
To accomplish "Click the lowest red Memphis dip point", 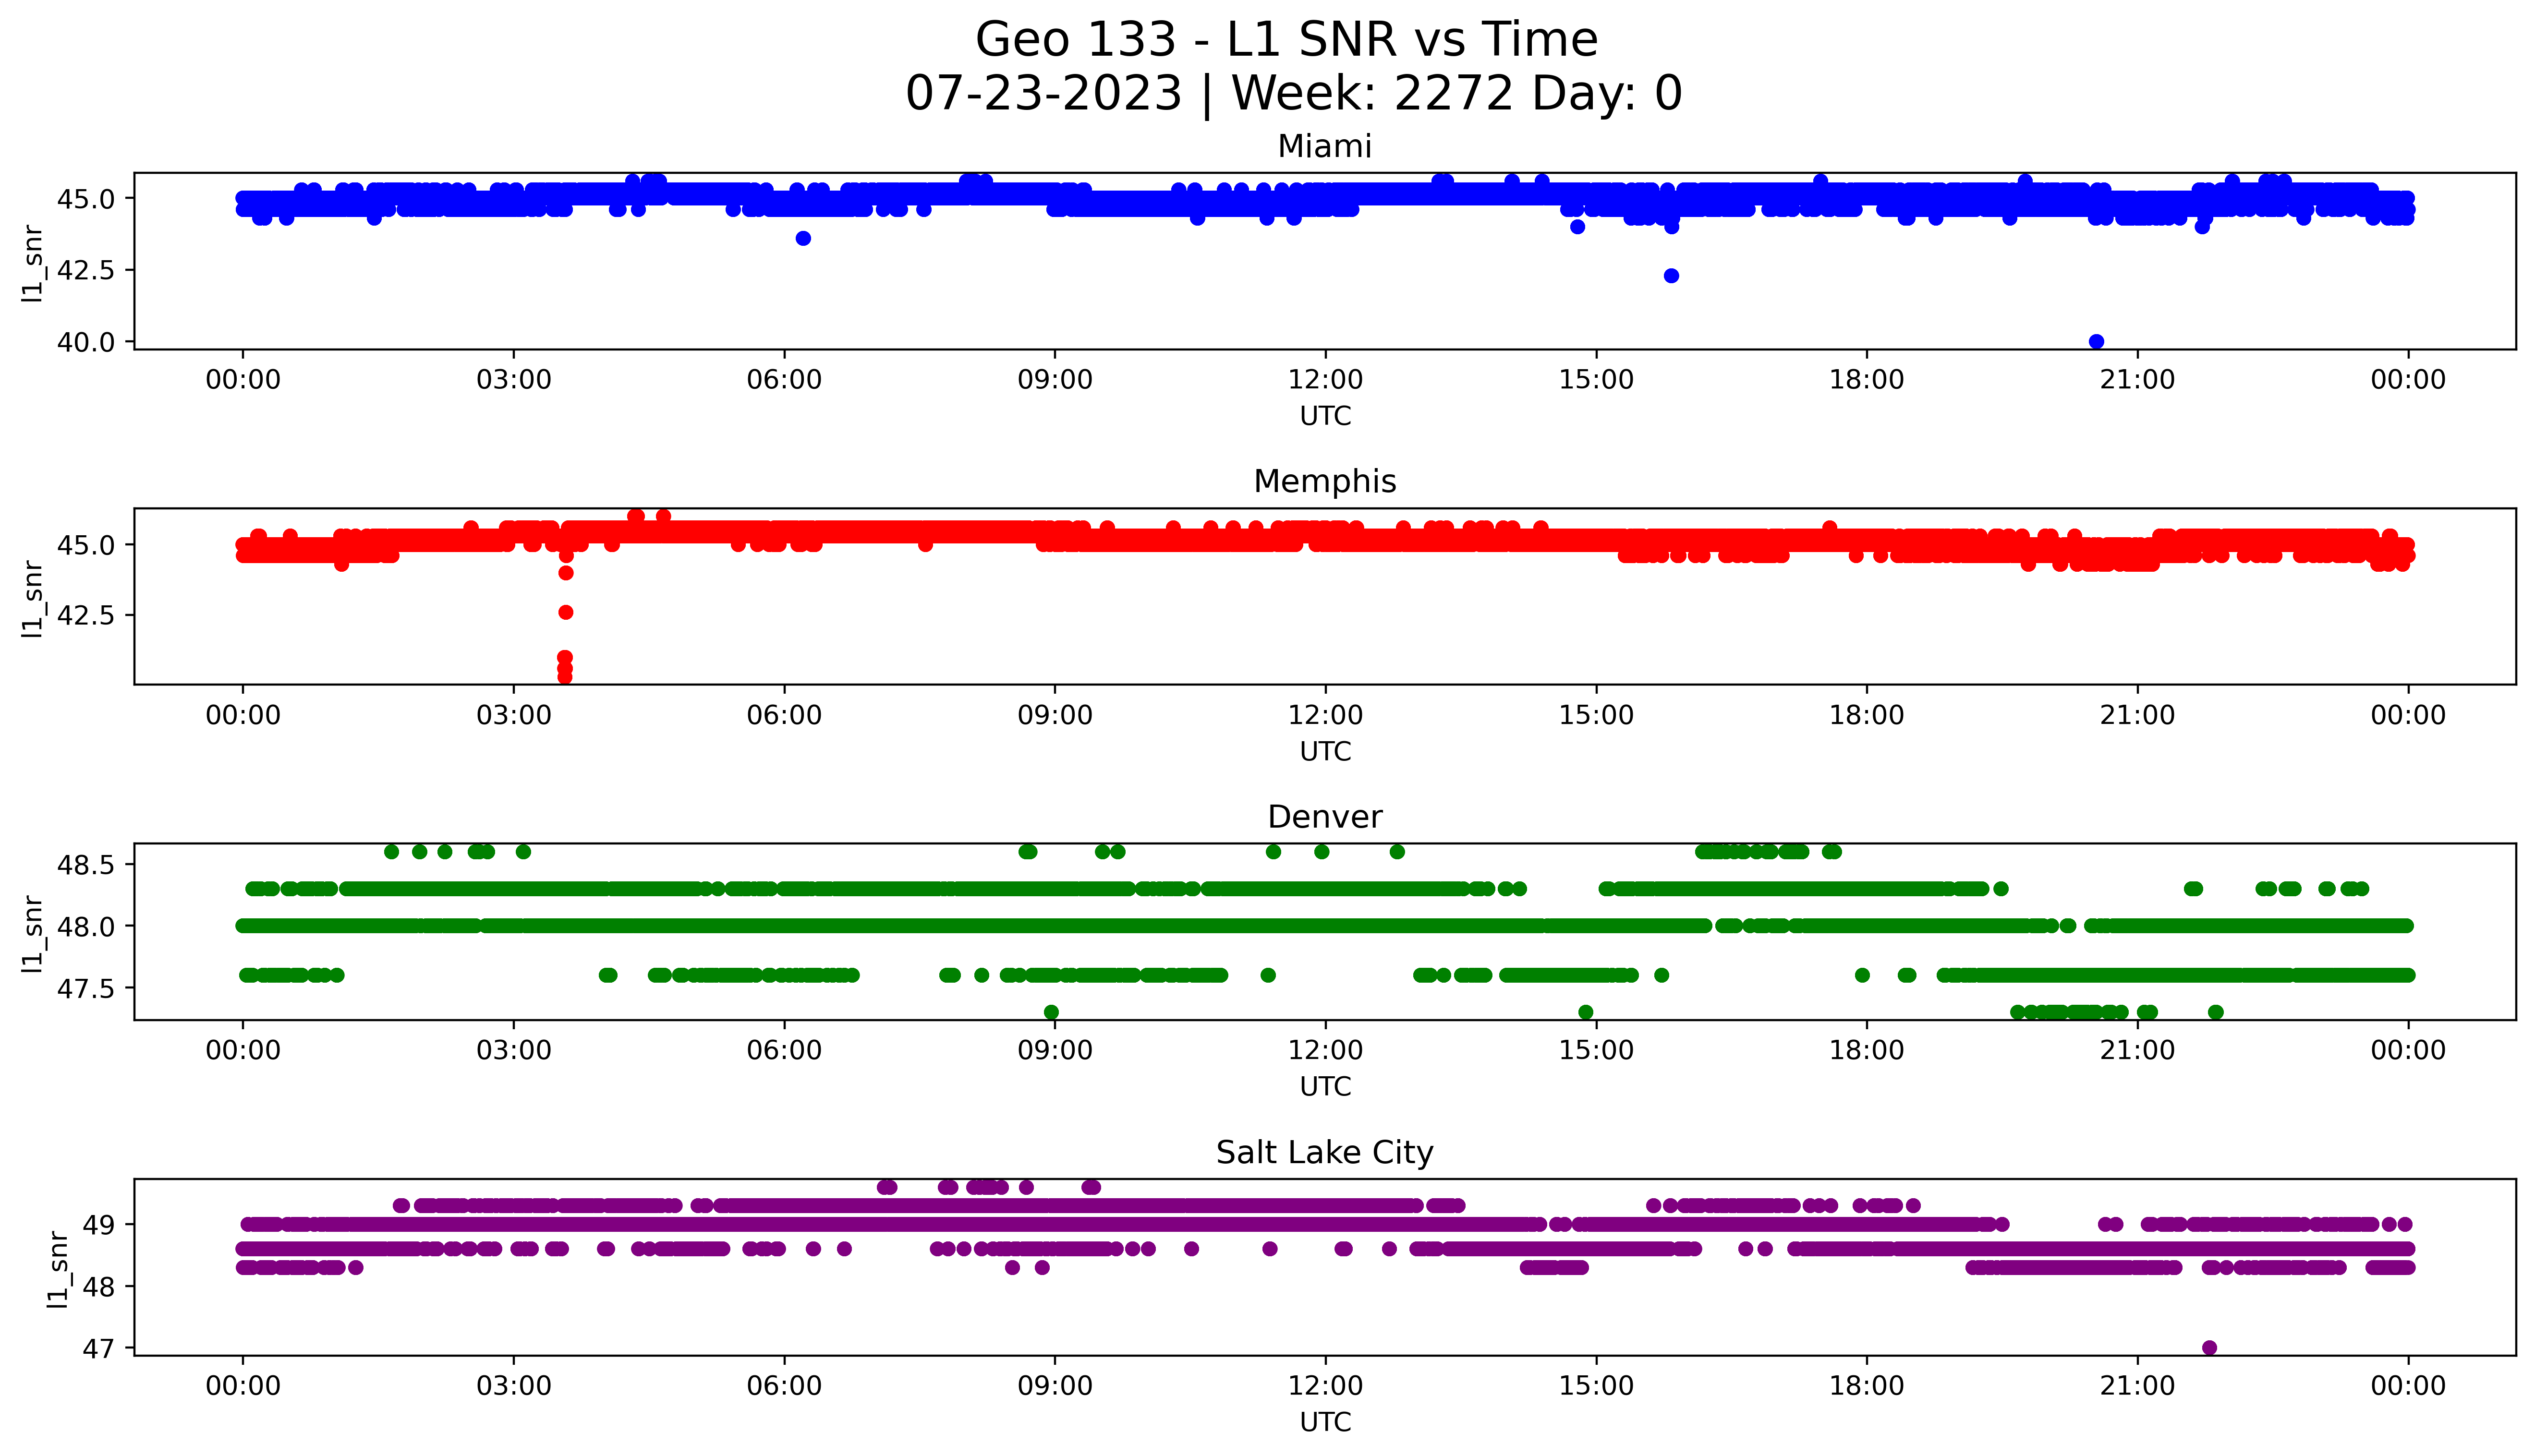I will click(x=565, y=677).
